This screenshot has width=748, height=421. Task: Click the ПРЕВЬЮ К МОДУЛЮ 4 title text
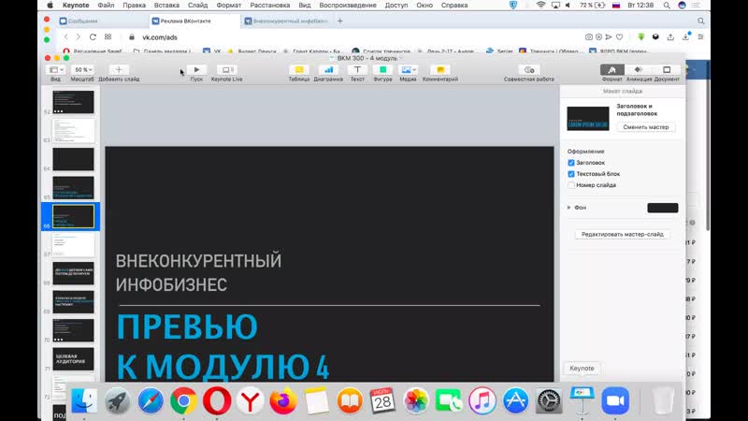tap(223, 346)
